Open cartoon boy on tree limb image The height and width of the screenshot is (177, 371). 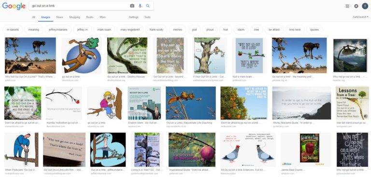tap(105, 103)
